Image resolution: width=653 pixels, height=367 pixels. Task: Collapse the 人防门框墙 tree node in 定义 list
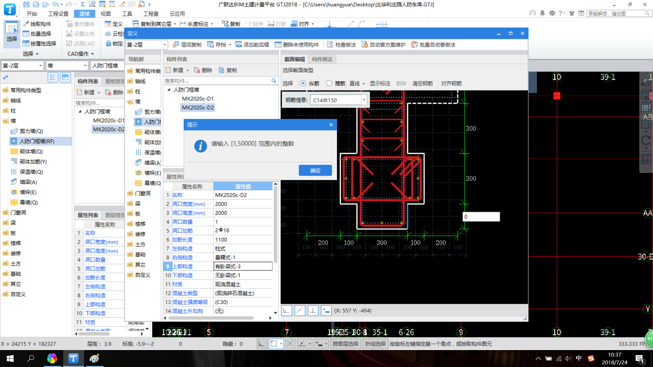point(169,90)
